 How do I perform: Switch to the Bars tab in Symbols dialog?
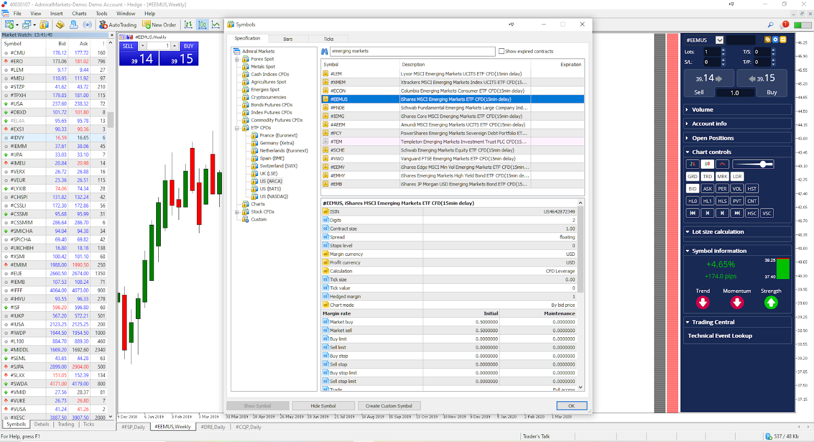pyautogui.click(x=288, y=39)
